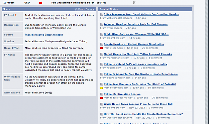Open 'Yellen Is About To Face The Senate' story
The width and height of the screenshot is (209, 124).
point(141,74)
